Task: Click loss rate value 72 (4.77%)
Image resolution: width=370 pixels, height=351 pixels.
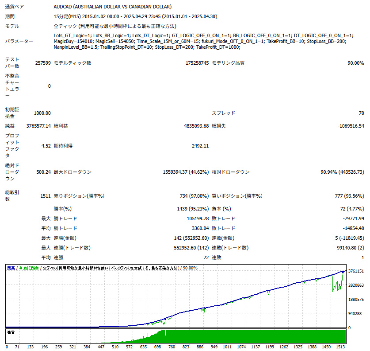Action: pyautogui.click(x=352, y=209)
